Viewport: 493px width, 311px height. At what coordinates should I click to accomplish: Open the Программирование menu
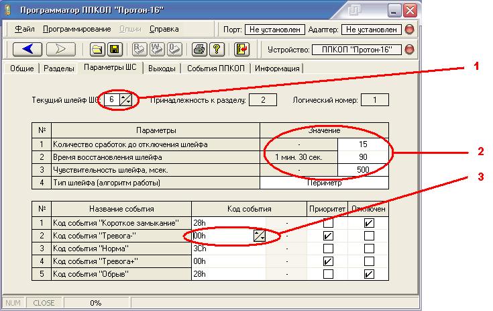pyautogui.click(x=76, y=29)
